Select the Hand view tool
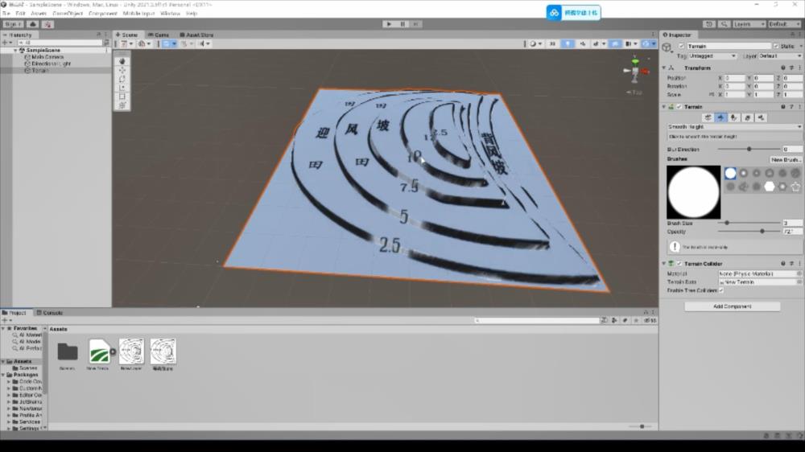 [x=122, y=61]
